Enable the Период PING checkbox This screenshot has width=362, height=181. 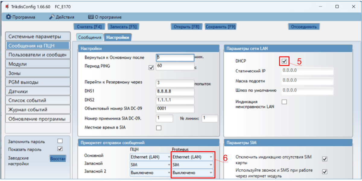tap(151, 68)
